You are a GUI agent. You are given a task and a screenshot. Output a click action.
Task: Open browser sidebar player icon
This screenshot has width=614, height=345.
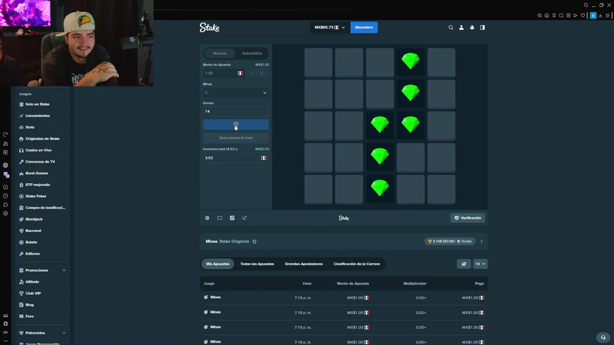click(6, 187)
